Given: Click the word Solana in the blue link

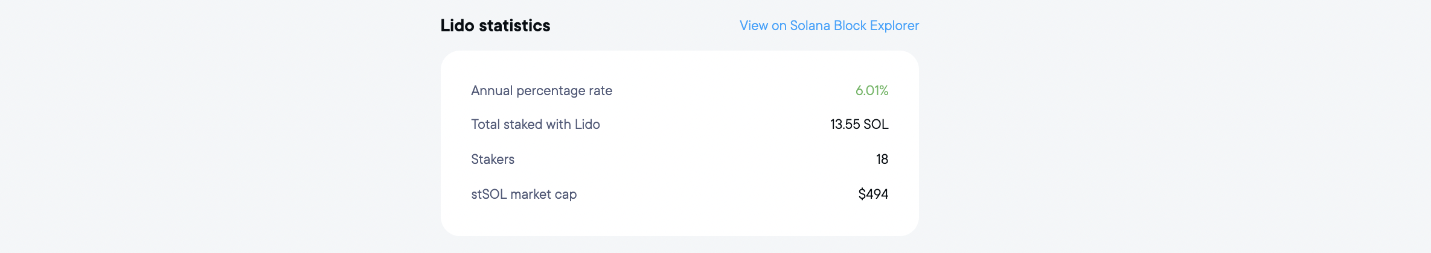Looking at the screenshot, I should [x=810, y=26].
